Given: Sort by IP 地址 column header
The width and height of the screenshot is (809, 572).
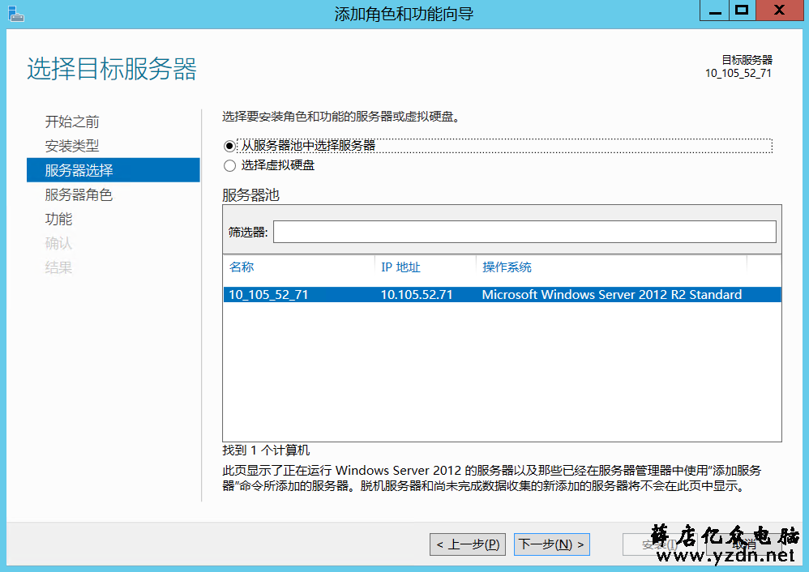Looking at the screenshot, I should point(400,267).
